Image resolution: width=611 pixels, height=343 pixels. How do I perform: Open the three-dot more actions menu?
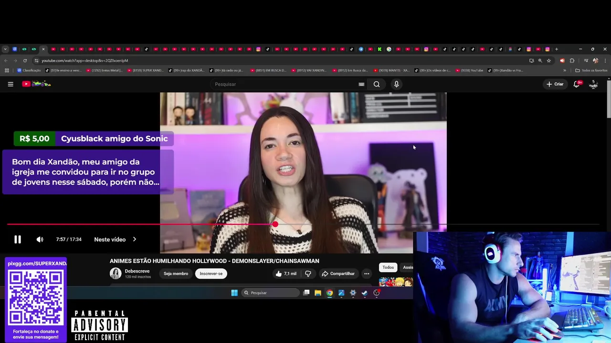click(367, 273)
